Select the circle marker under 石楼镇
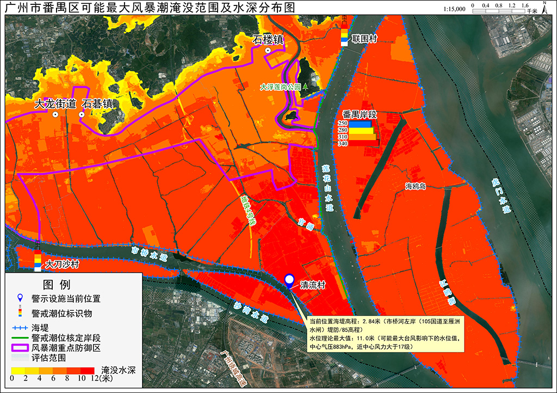This screenshot has width=557, height=393. click(268, 51)
